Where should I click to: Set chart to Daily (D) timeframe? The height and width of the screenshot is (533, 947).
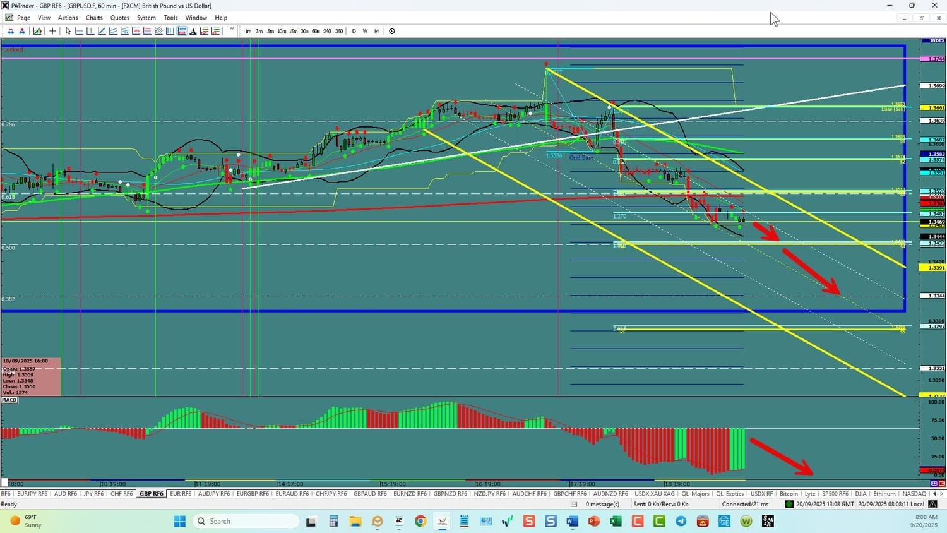coord(354,31)
